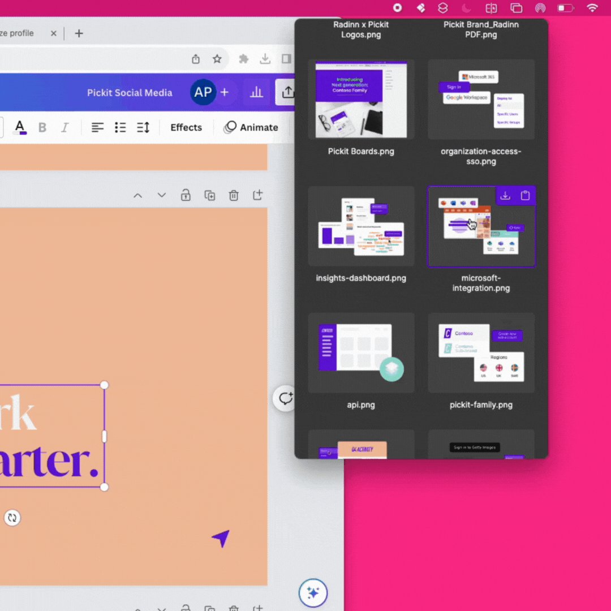Image resolution: width=611 pixels, height=611 pixels.
Task: Click the Pickit Brand_Radinn PDF.png label
Action: tap(481, 29)
